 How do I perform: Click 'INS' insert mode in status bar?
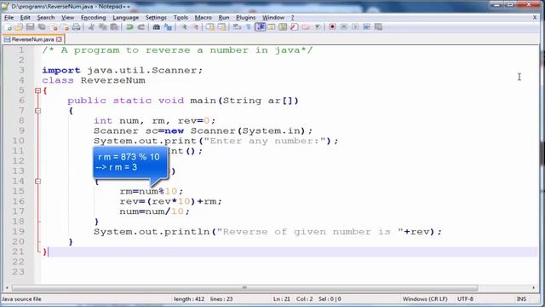pos(521,299)
